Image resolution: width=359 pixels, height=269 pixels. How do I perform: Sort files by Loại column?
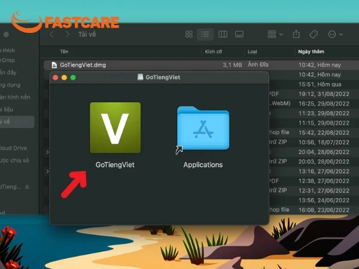tap(252, 51)
